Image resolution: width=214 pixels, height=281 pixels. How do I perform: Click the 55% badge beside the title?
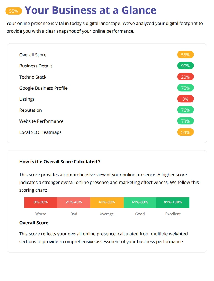pos(14,11)
